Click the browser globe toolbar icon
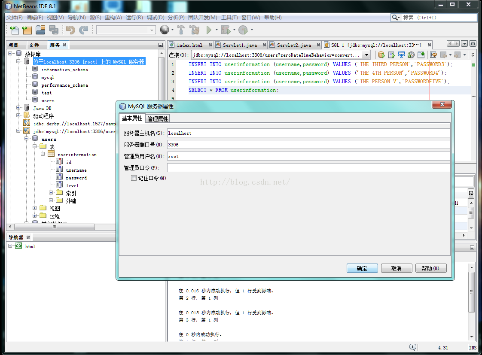 click(165, 30)
